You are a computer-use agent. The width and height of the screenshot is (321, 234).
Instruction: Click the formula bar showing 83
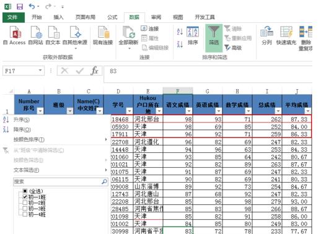(208, 74)
